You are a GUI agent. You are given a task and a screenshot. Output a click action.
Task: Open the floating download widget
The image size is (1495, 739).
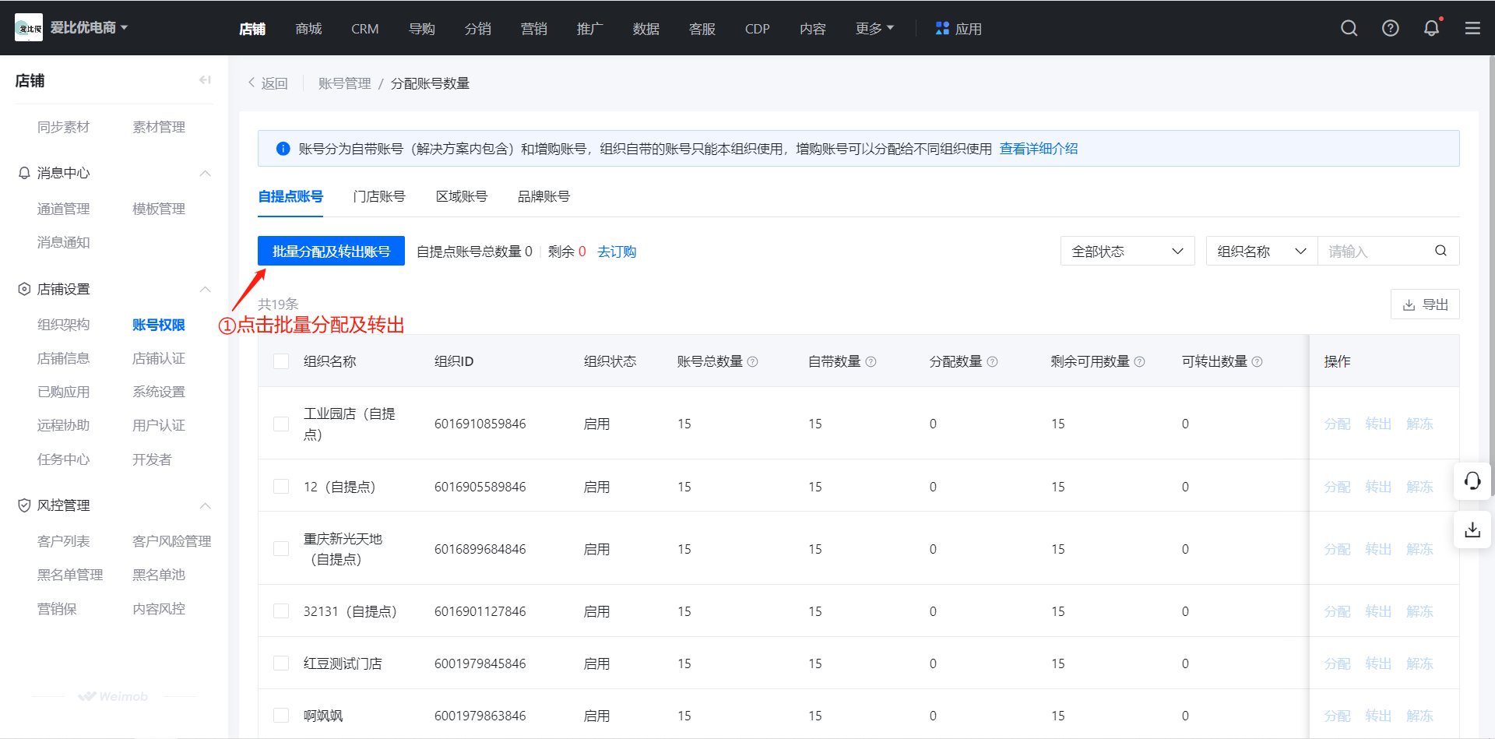(x=1472, y=530)
